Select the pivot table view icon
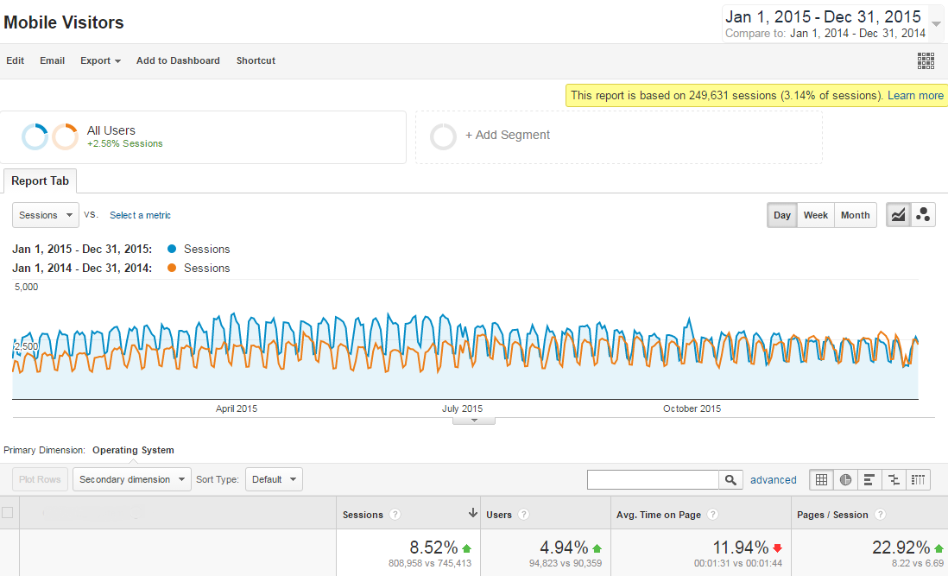This screenshot has height=576, width=948. point(918,479)
